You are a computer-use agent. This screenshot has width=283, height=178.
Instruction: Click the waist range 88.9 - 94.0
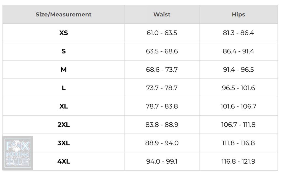[x=162, y=143]
